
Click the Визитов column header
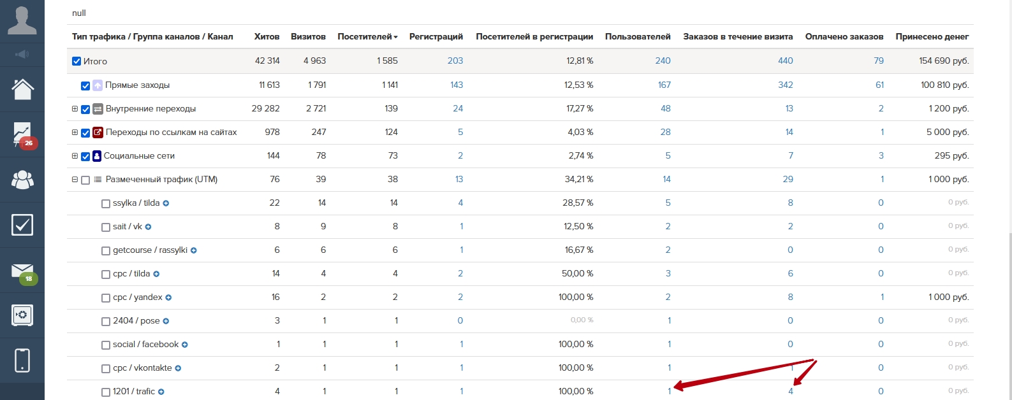308,37
